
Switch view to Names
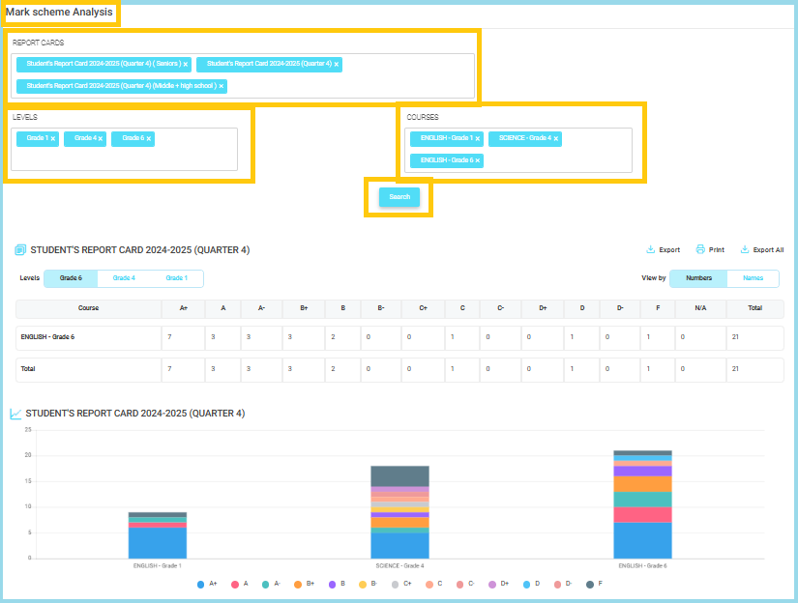(753, 278)
